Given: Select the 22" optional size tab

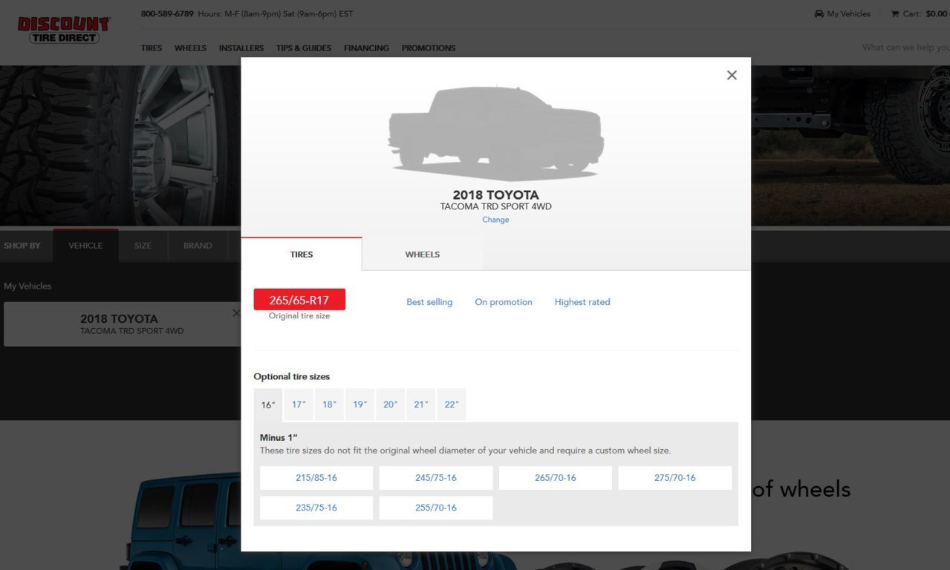Looking at the screenshot, I should pyautogui.click(x=452, y=404).
